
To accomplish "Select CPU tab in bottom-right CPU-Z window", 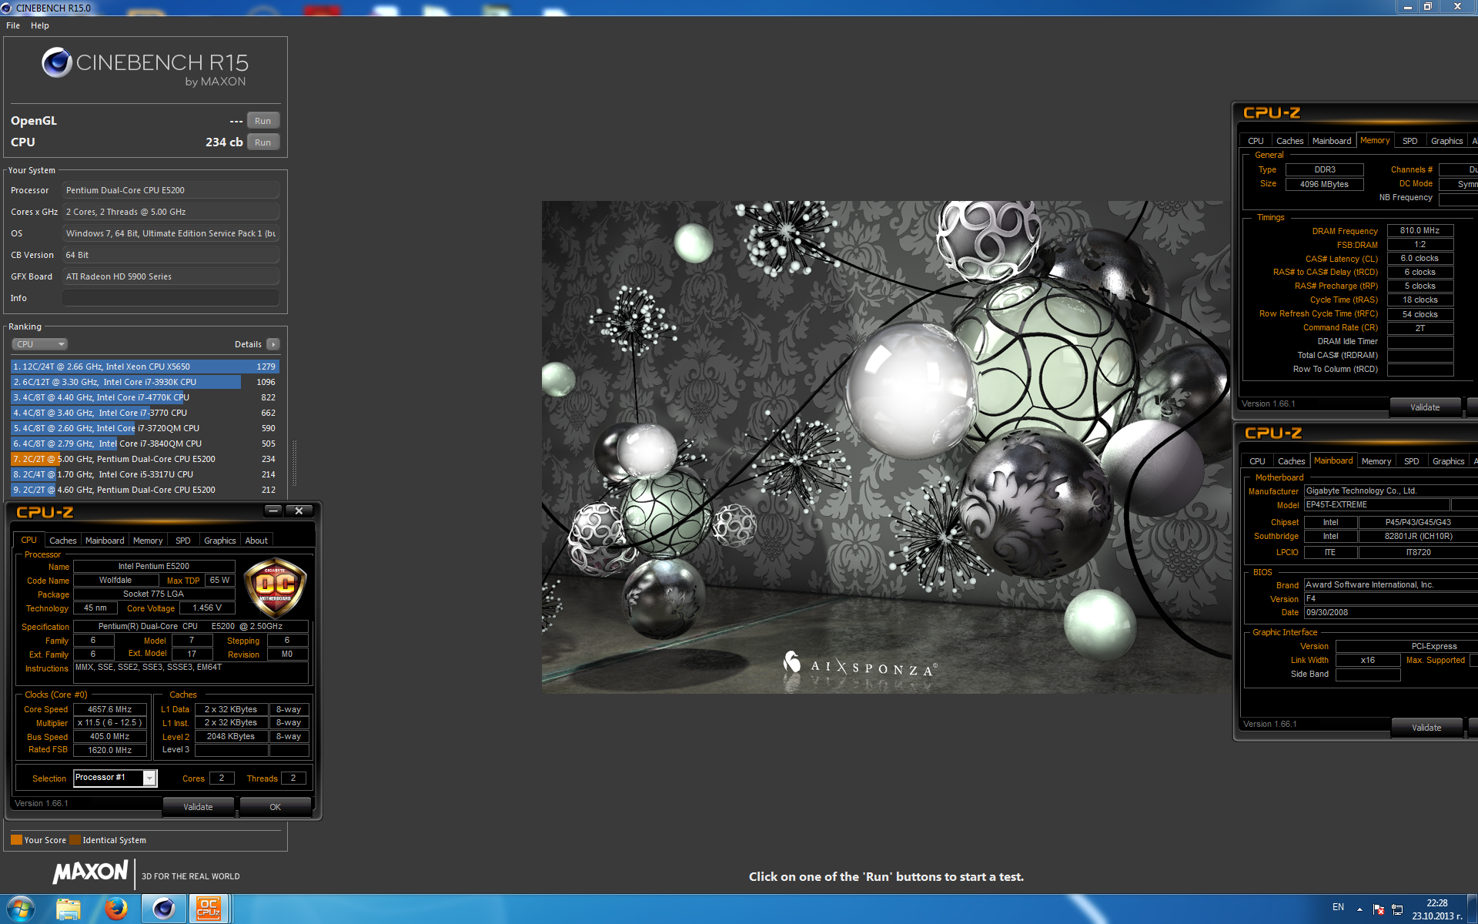I will click(x=1258, y=461).
